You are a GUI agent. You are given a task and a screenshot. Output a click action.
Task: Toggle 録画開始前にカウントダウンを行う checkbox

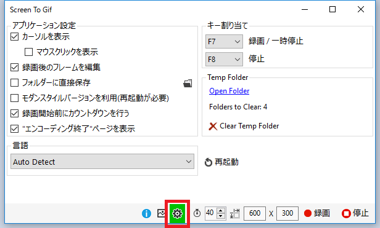click(15, 113)
